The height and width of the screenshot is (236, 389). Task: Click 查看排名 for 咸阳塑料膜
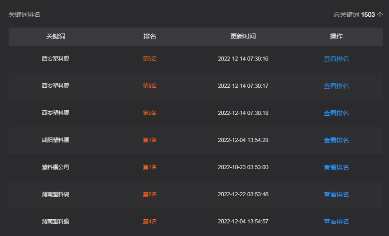tap(336, 140)
